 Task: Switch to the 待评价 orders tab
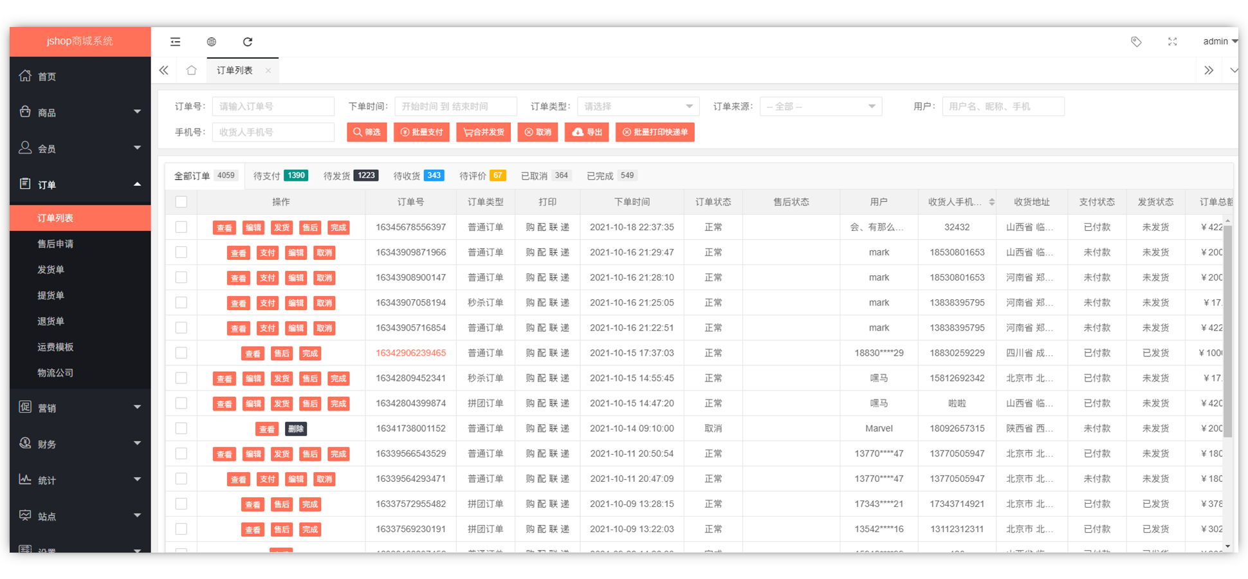[x=482, y=176]
